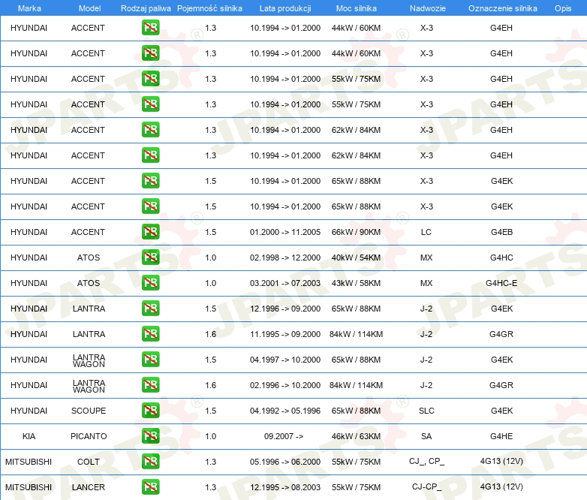587x500 pixels.
Task: Select 4G13 (12V) in the COLT row
Action: pos(501,462)
